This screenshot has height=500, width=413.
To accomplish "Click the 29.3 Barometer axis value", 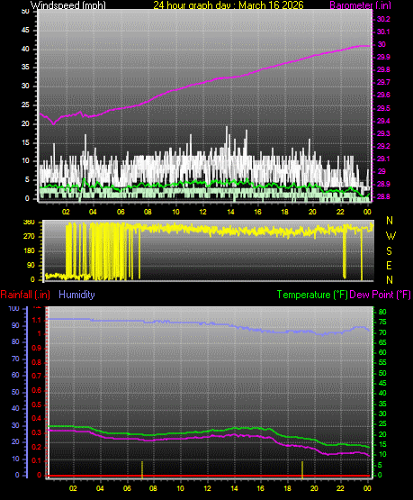I will pos(383,133).
